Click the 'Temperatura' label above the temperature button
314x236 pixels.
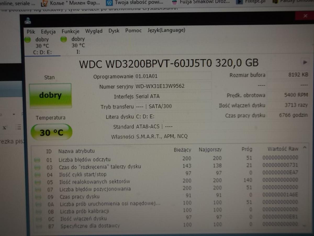point(51,118)
